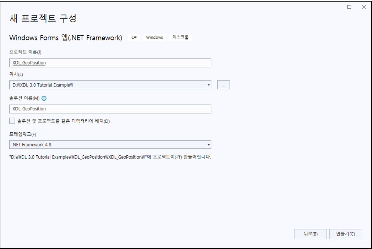372x249 pixels.
Task: Click the 프레임워크(F) label
Action: click(22, 134)
